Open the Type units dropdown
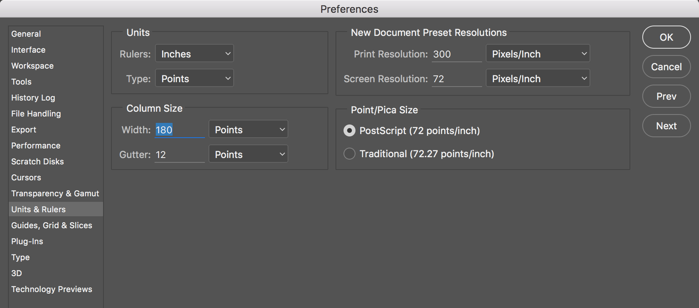Screen dimensions: 699x308 coord(194,79)
